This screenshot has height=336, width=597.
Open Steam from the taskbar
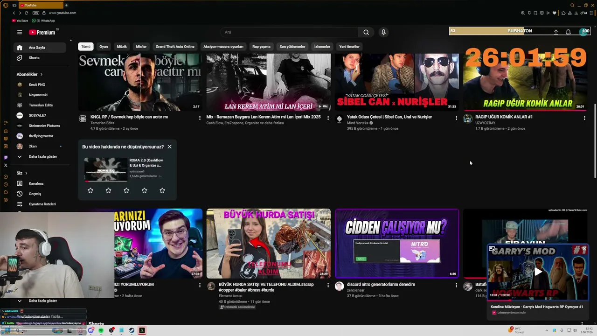point(132,330)
